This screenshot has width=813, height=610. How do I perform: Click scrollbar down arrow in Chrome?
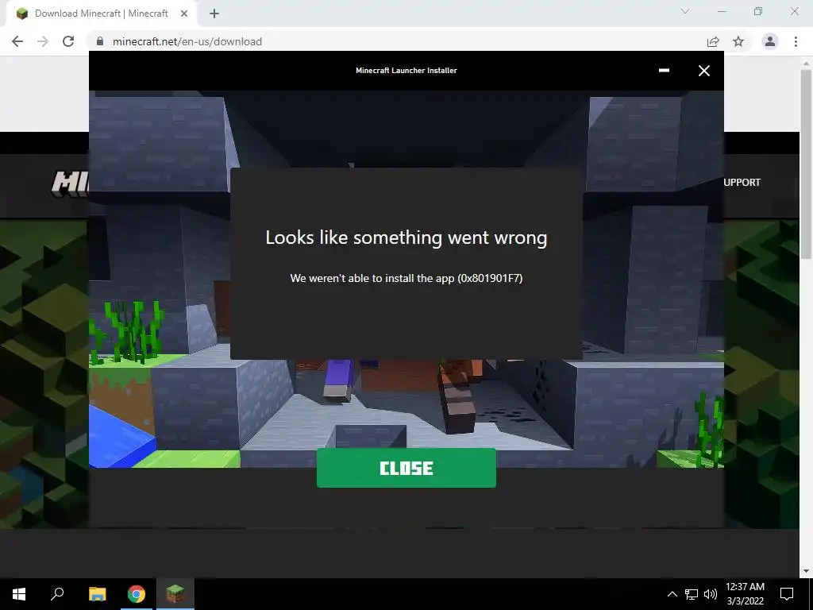(x=806, y=571)
